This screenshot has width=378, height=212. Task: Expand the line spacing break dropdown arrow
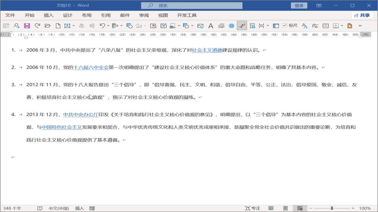268,26
